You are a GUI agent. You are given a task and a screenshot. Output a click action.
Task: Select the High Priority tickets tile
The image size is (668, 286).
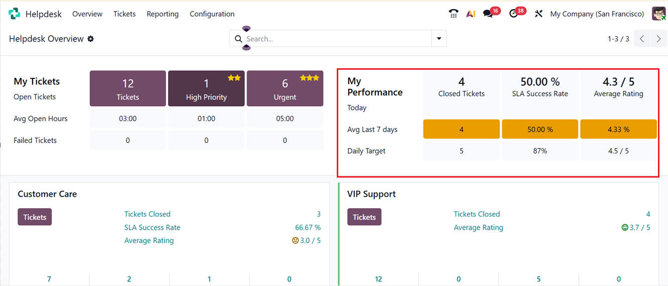[206, 89]
